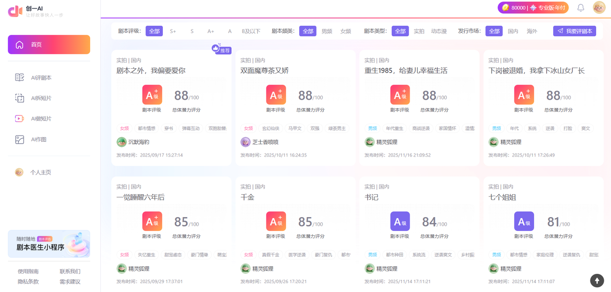Filter script rating by A+
The height and width of the screenshot is (292, 611).
coord(211,31)
